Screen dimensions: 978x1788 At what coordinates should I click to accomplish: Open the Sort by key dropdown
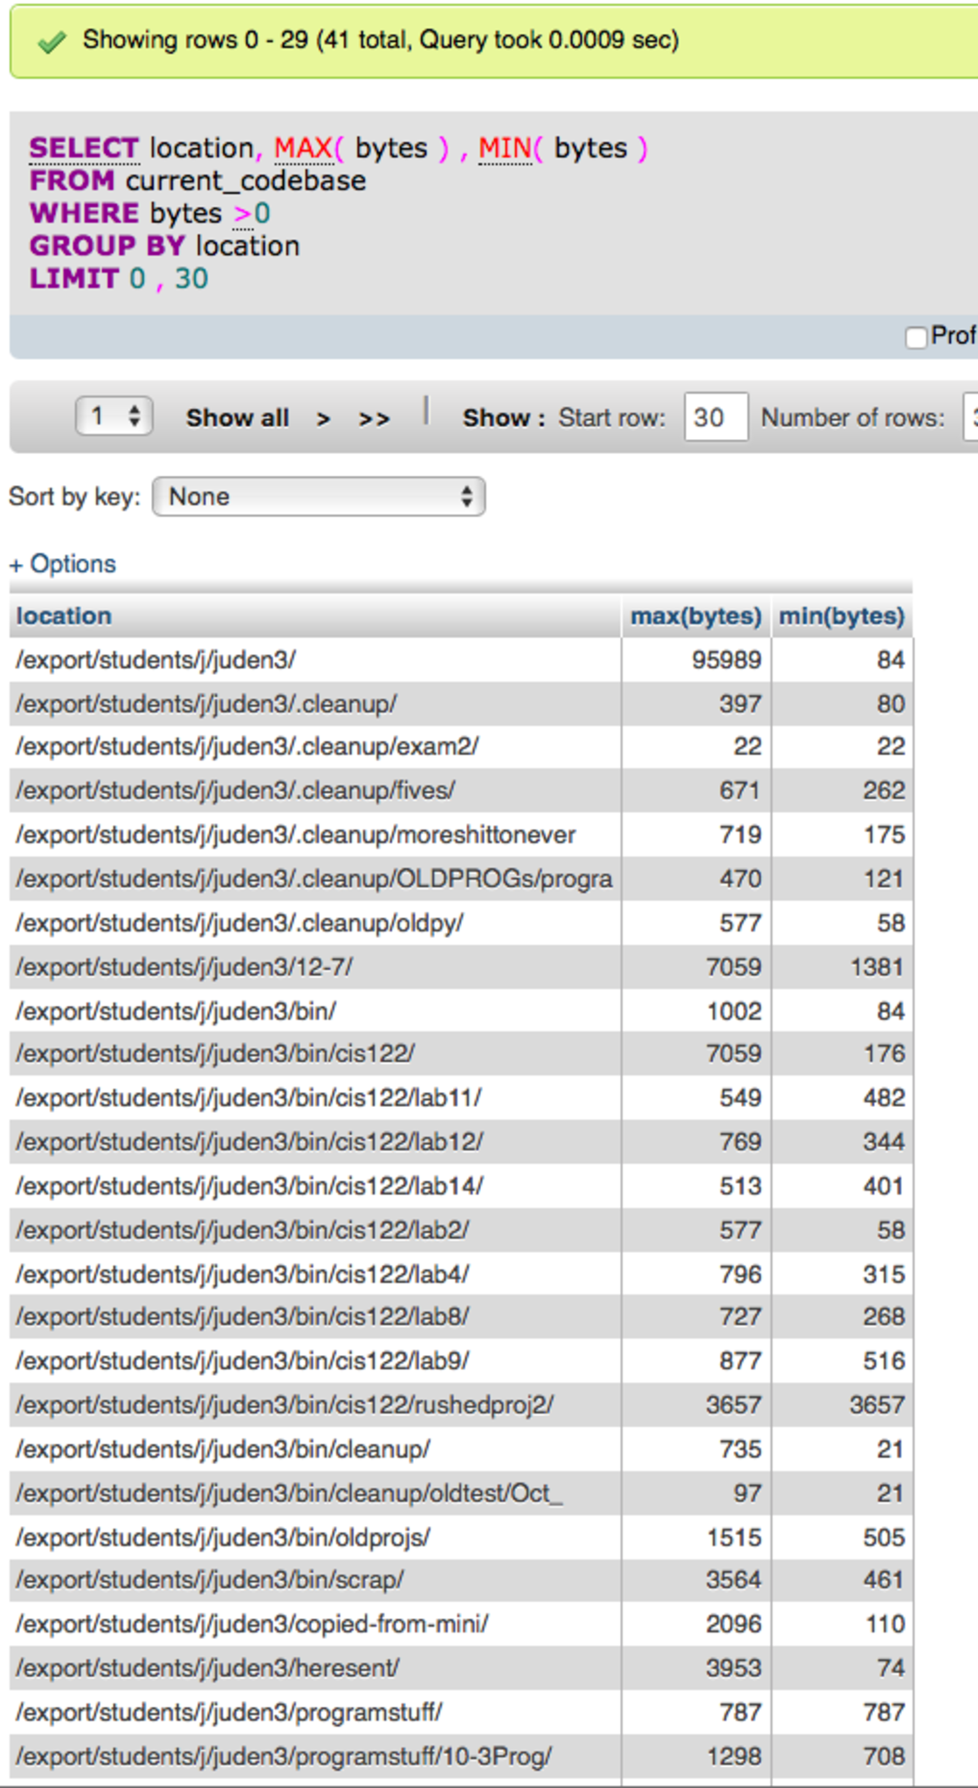pyautogui.click(x=319, y=497)
